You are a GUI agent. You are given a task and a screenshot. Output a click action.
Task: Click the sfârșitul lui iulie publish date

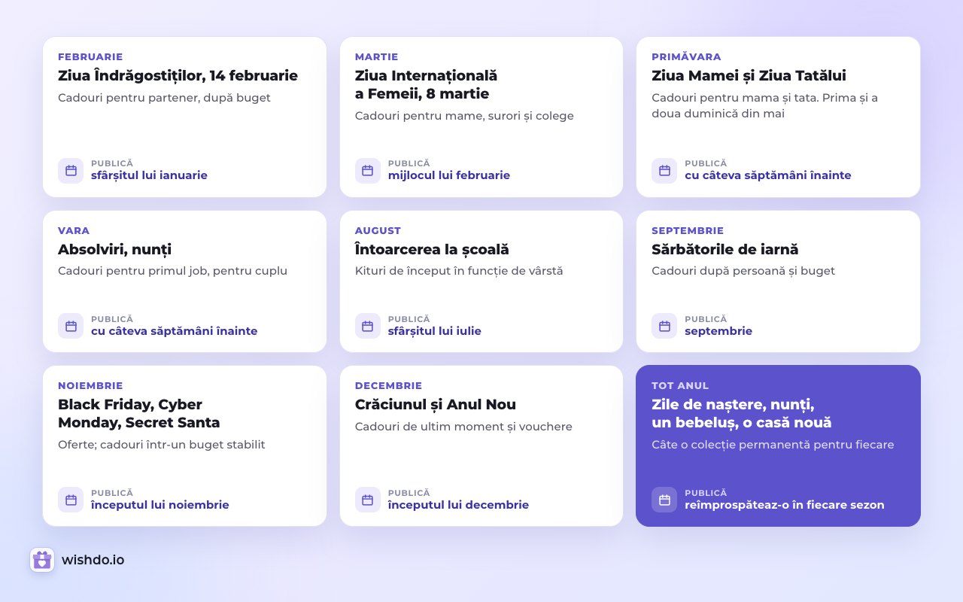point(435,331)
